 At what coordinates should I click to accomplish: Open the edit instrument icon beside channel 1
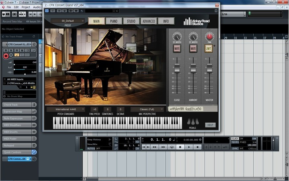34,87
